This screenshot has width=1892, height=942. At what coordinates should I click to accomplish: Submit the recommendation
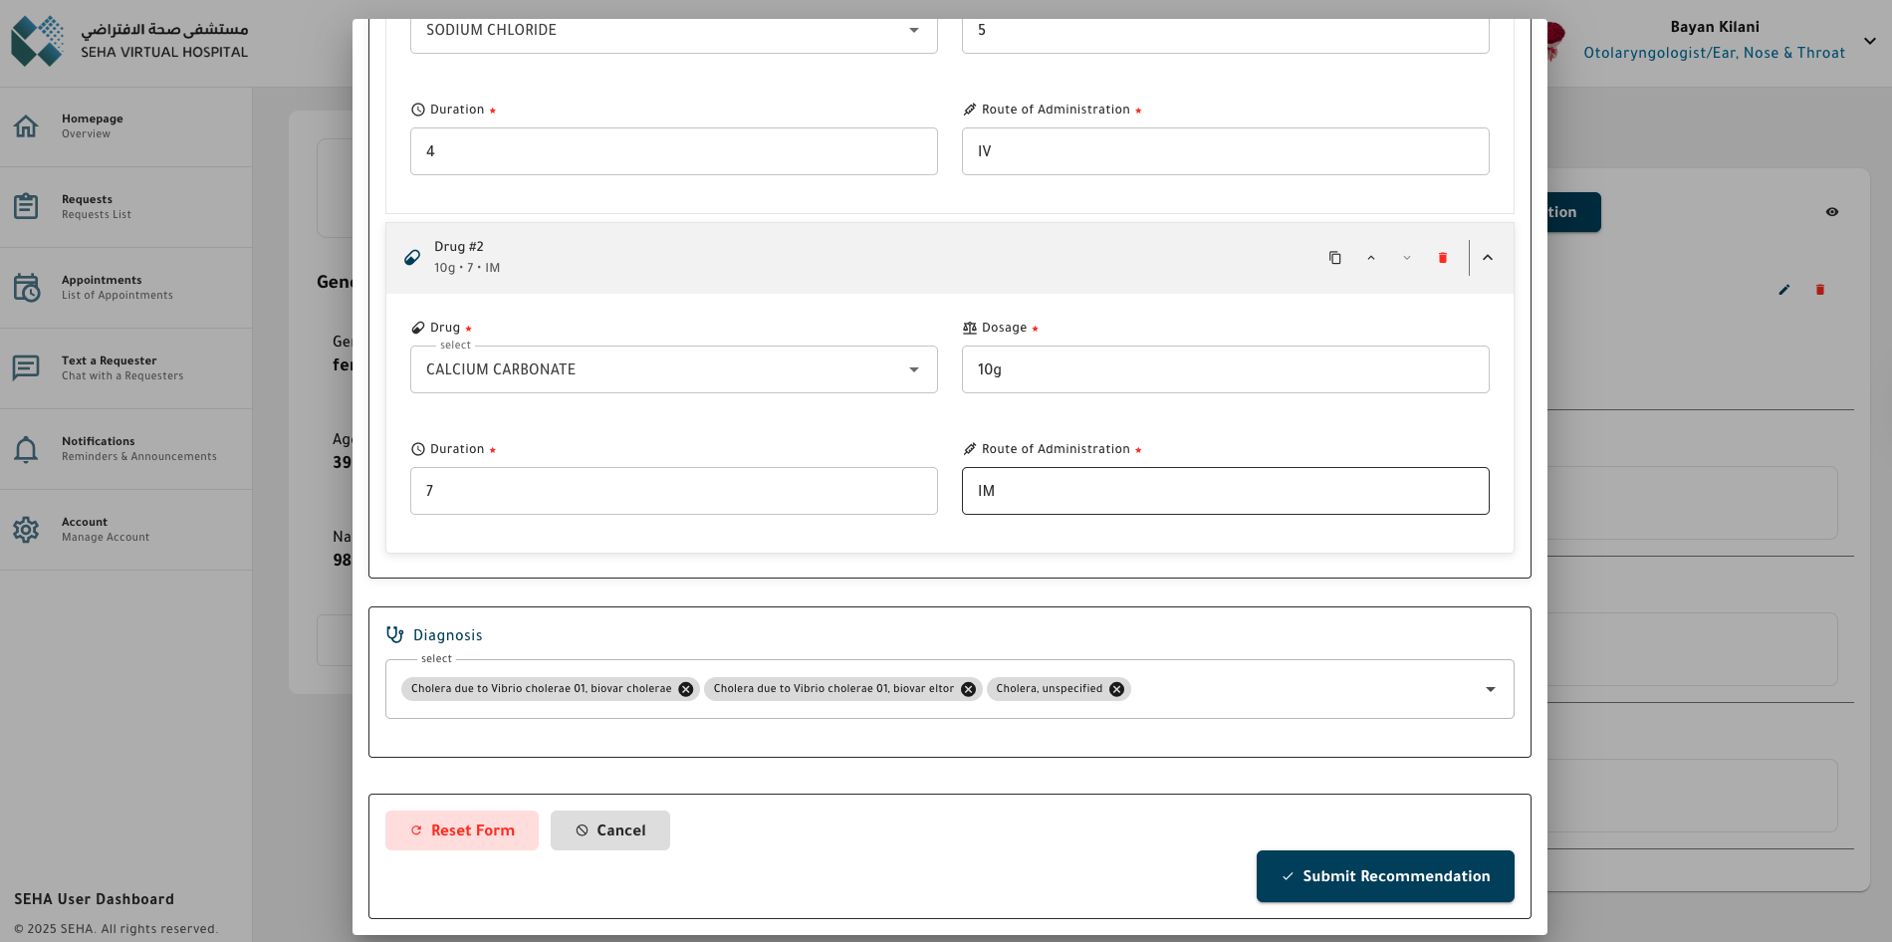pyautogui.click(x=1385, y=876)
